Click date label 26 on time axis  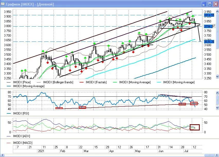pos(131,147)
